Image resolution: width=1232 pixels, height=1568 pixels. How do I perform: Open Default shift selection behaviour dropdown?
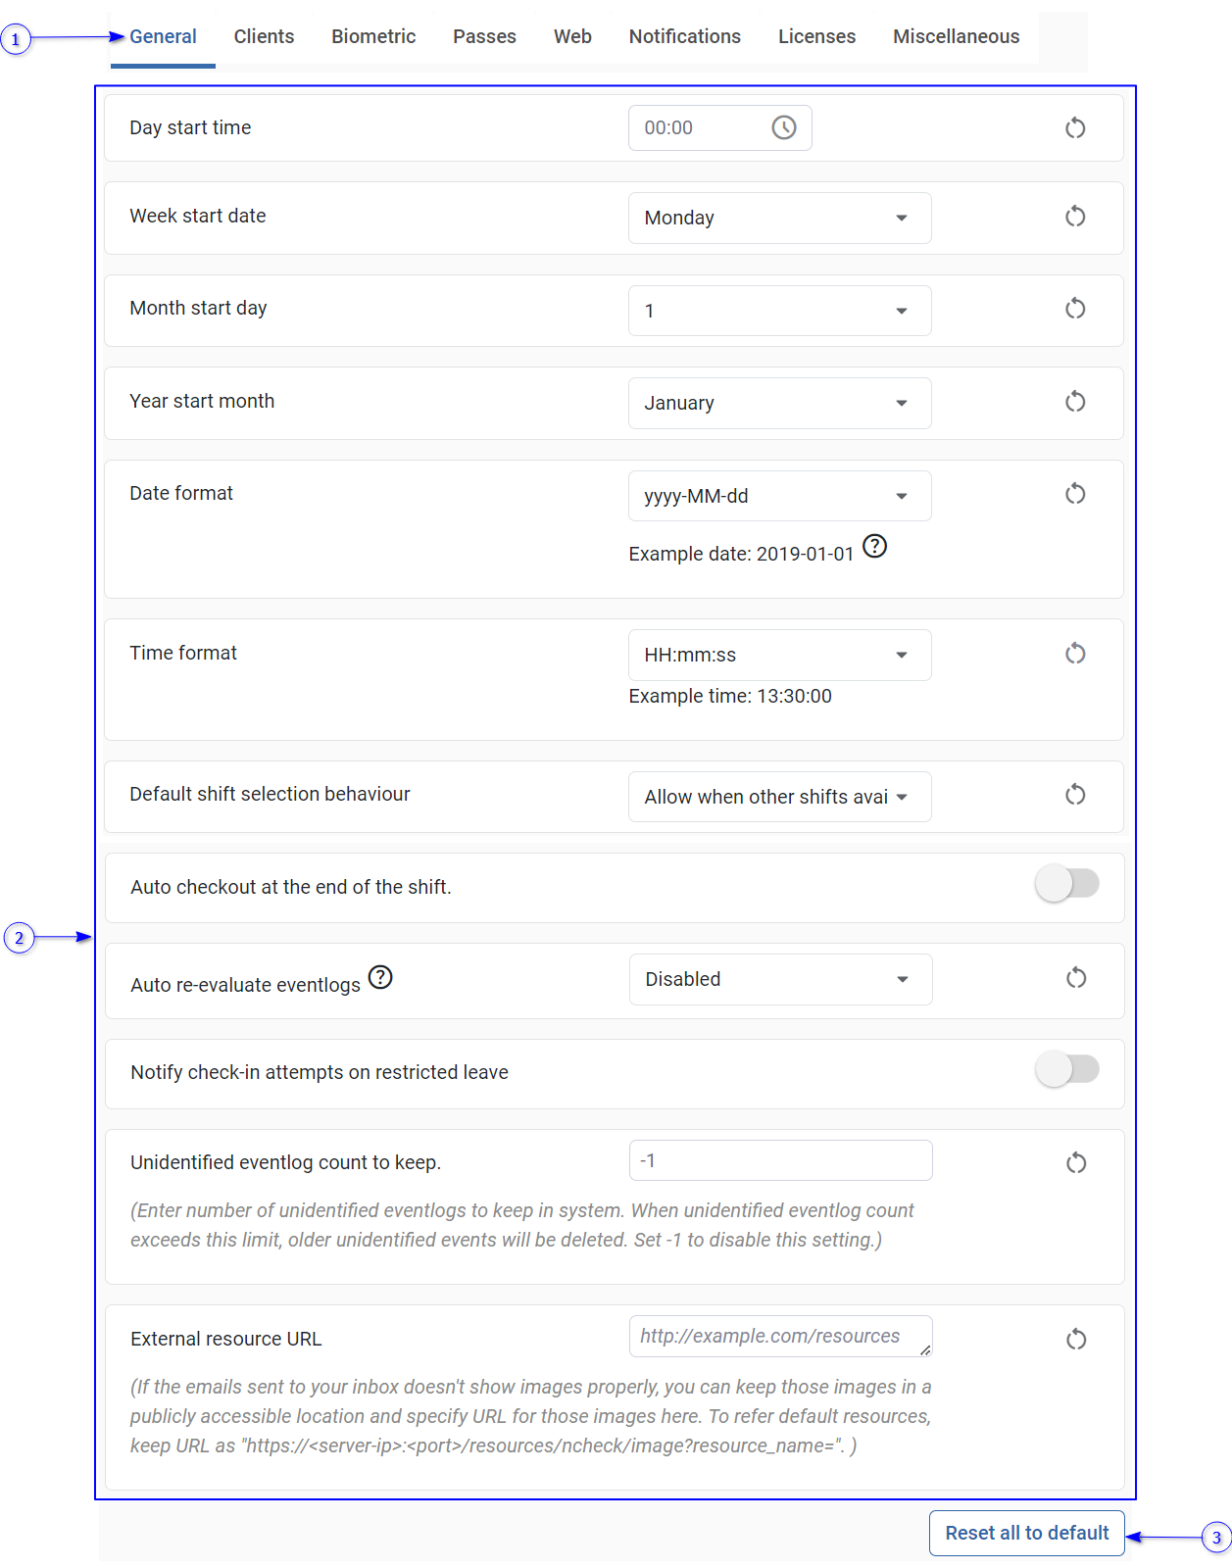[x=779, y=797]
